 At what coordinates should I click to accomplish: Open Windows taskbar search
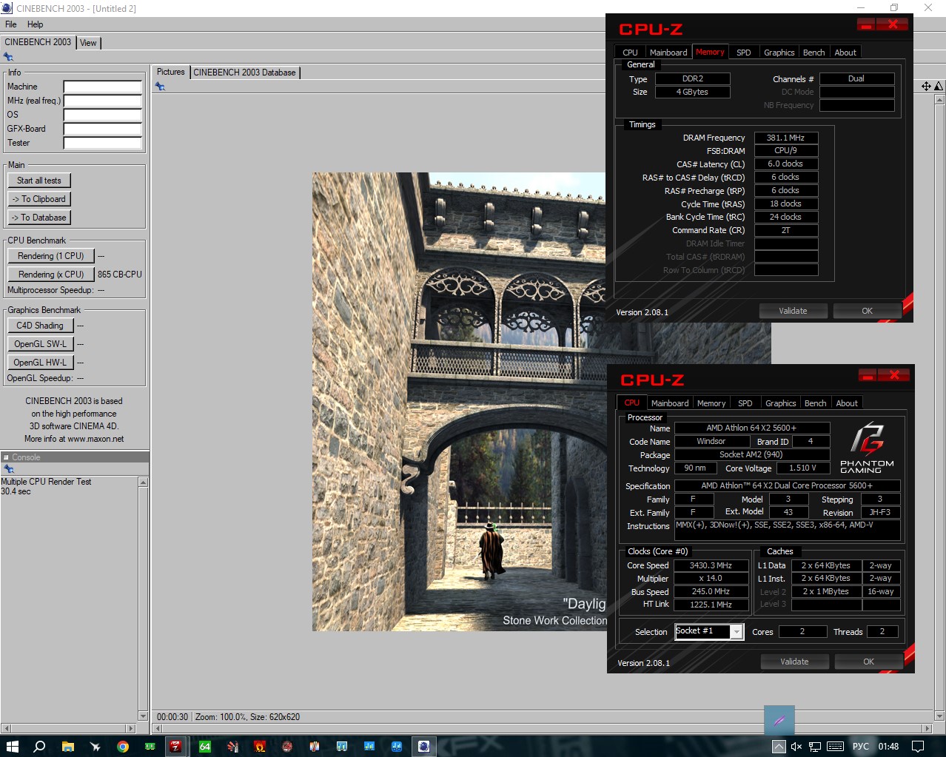(39, 746)
